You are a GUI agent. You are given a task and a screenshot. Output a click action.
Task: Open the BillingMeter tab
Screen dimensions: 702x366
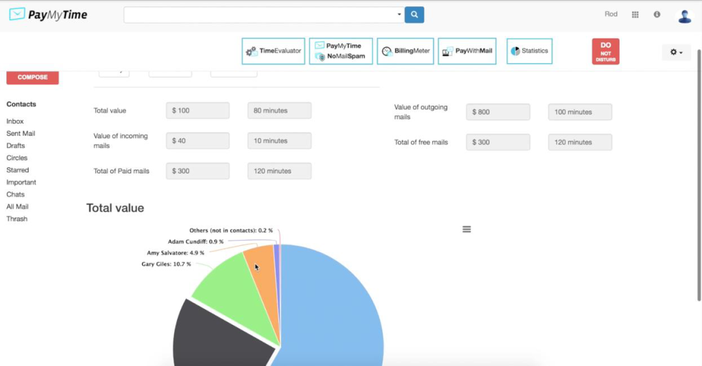(405, 51)
